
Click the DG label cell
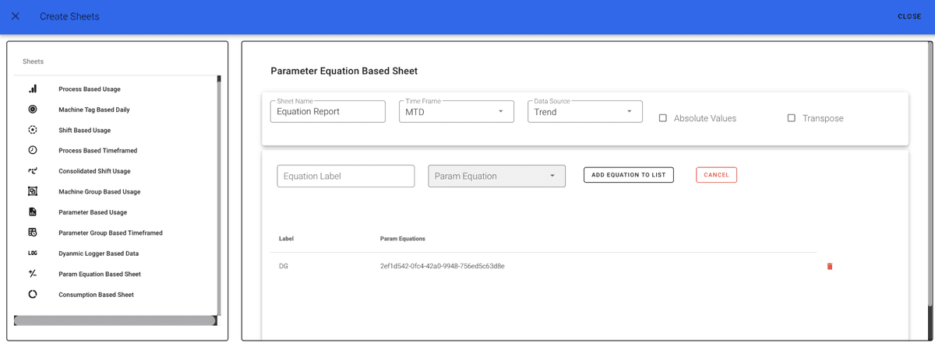284,266
